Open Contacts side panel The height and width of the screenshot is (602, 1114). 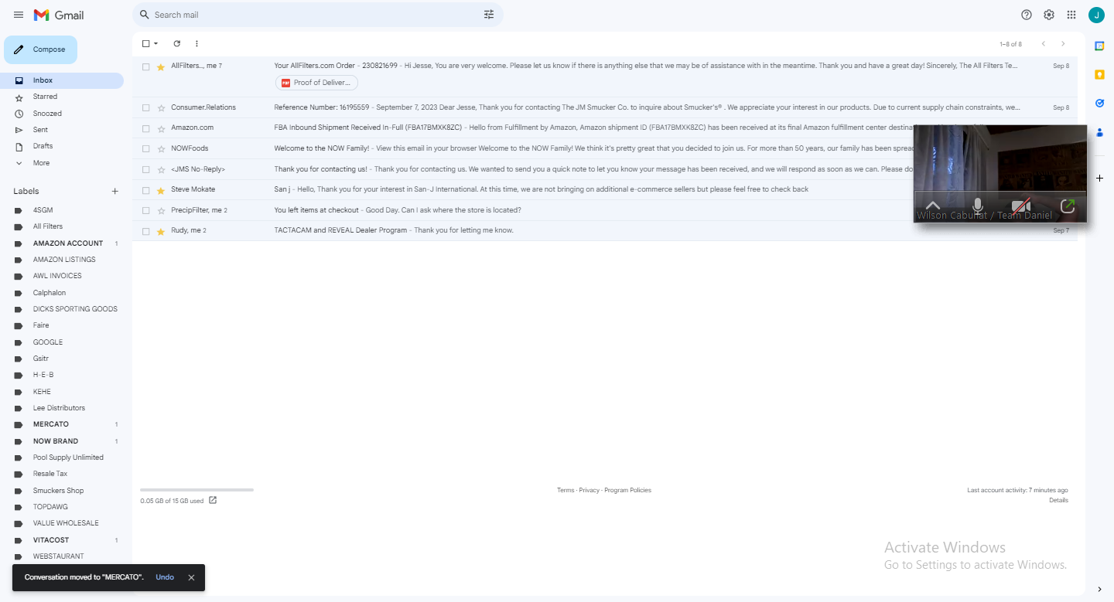(1099, 131)
